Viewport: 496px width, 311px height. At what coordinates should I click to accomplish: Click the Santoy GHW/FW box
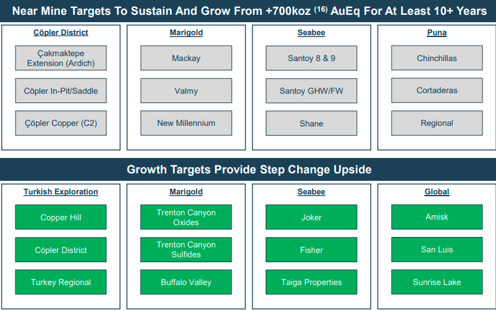(x=311, y=91)
